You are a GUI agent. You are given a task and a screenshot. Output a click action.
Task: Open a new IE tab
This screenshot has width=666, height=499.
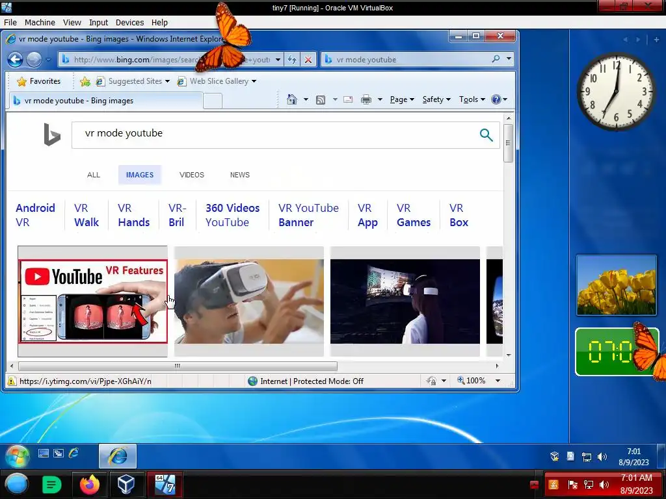coord(213,101)
